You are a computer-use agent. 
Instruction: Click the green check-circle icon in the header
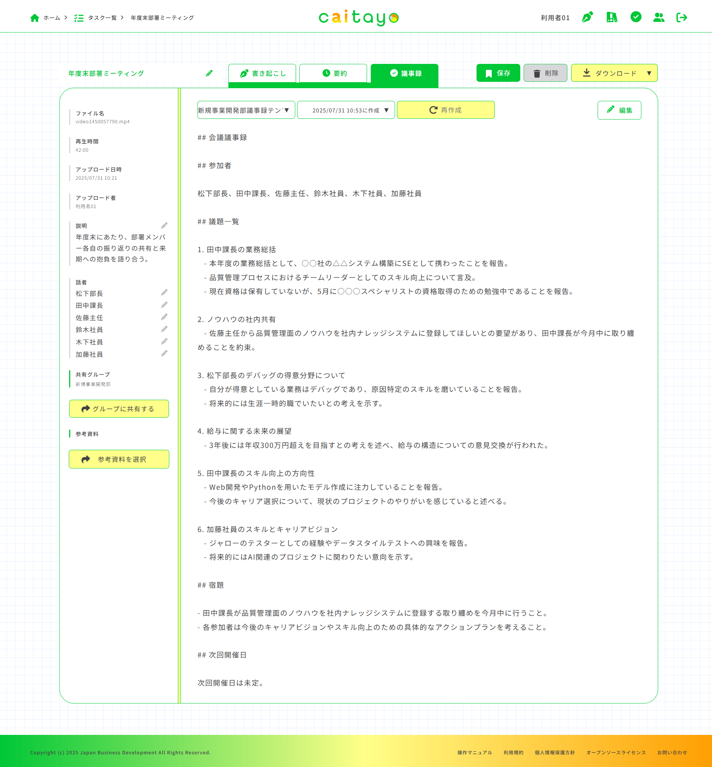point(635,17)
